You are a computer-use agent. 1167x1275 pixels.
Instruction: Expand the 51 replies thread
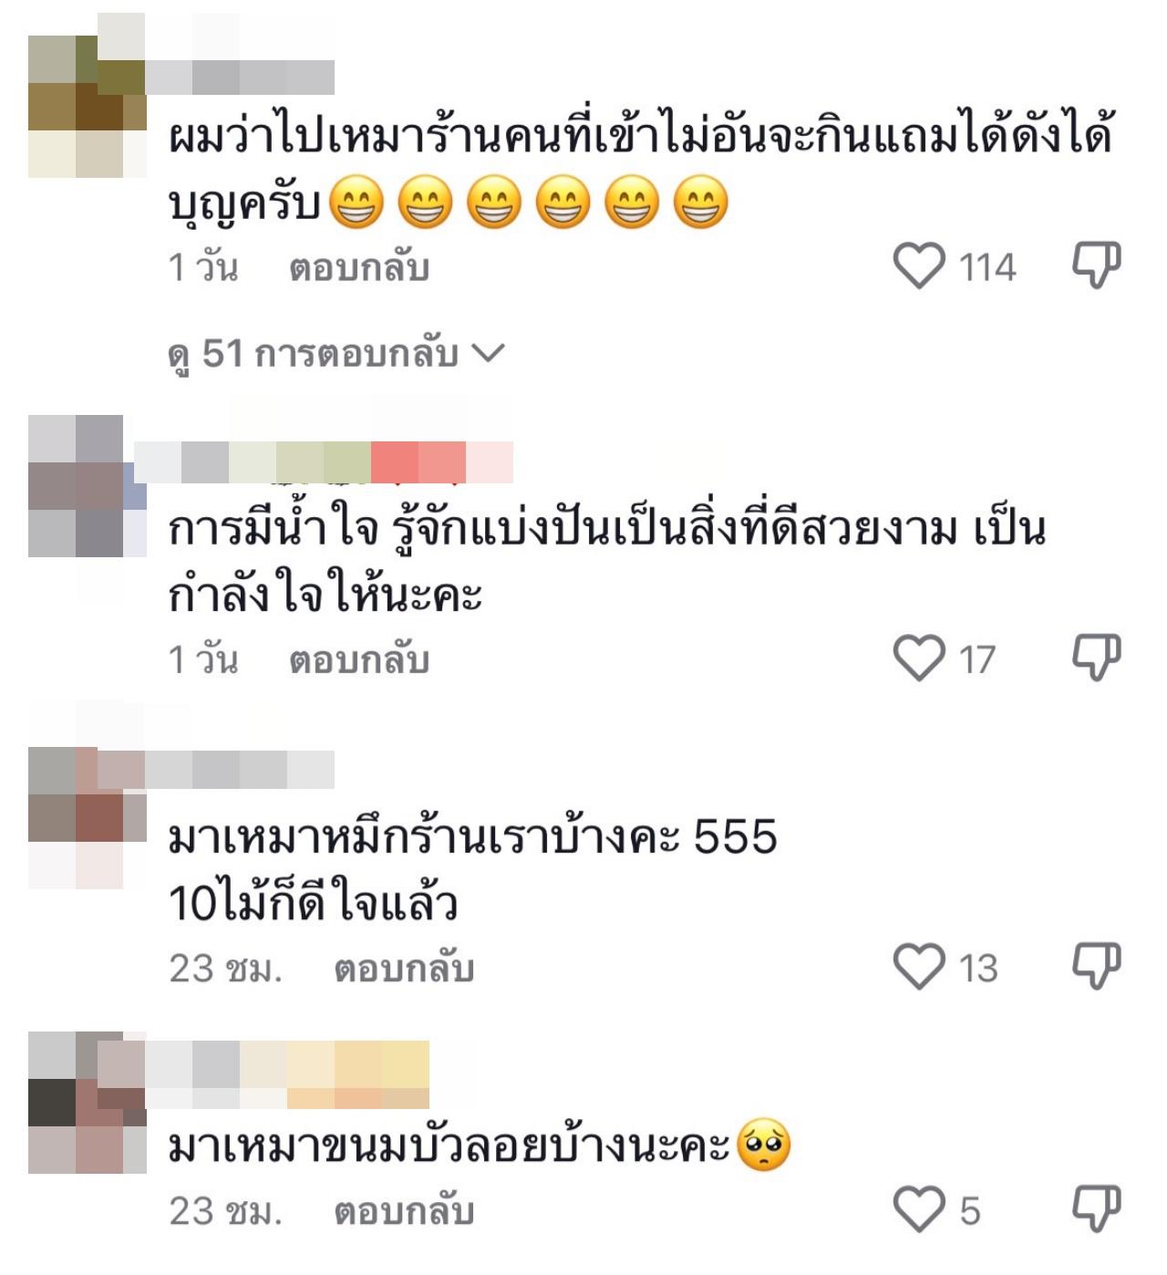336,354
